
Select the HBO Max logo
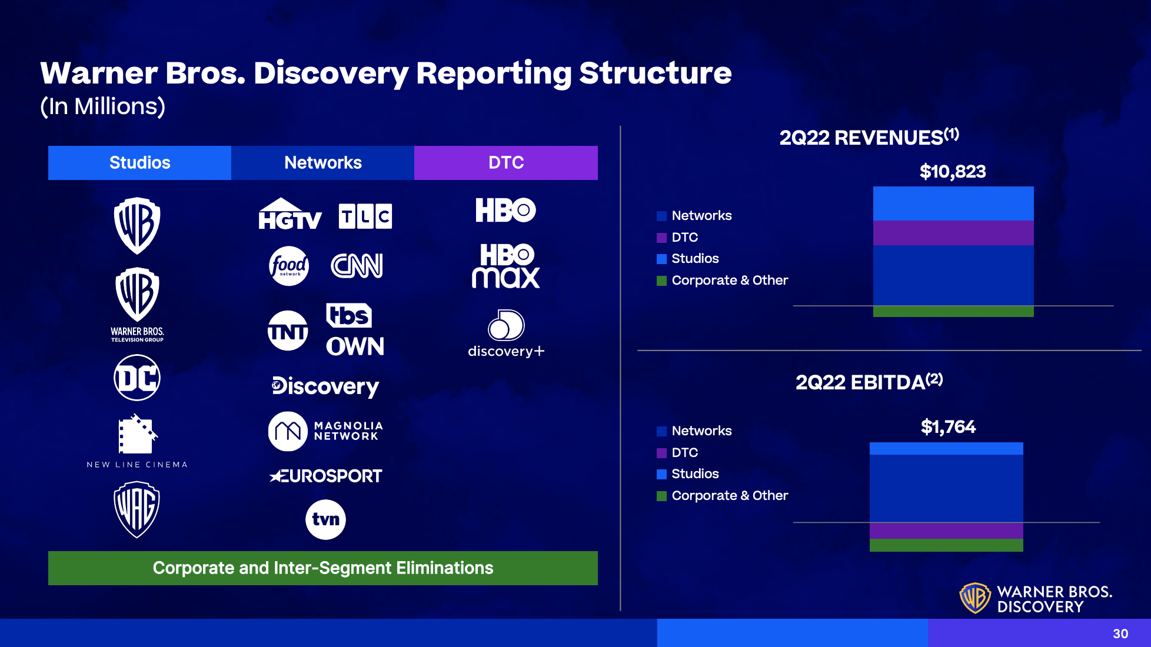tap(506, 266)
